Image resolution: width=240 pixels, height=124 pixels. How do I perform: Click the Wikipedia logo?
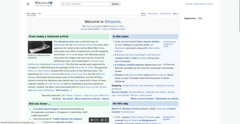click(43, 4)
